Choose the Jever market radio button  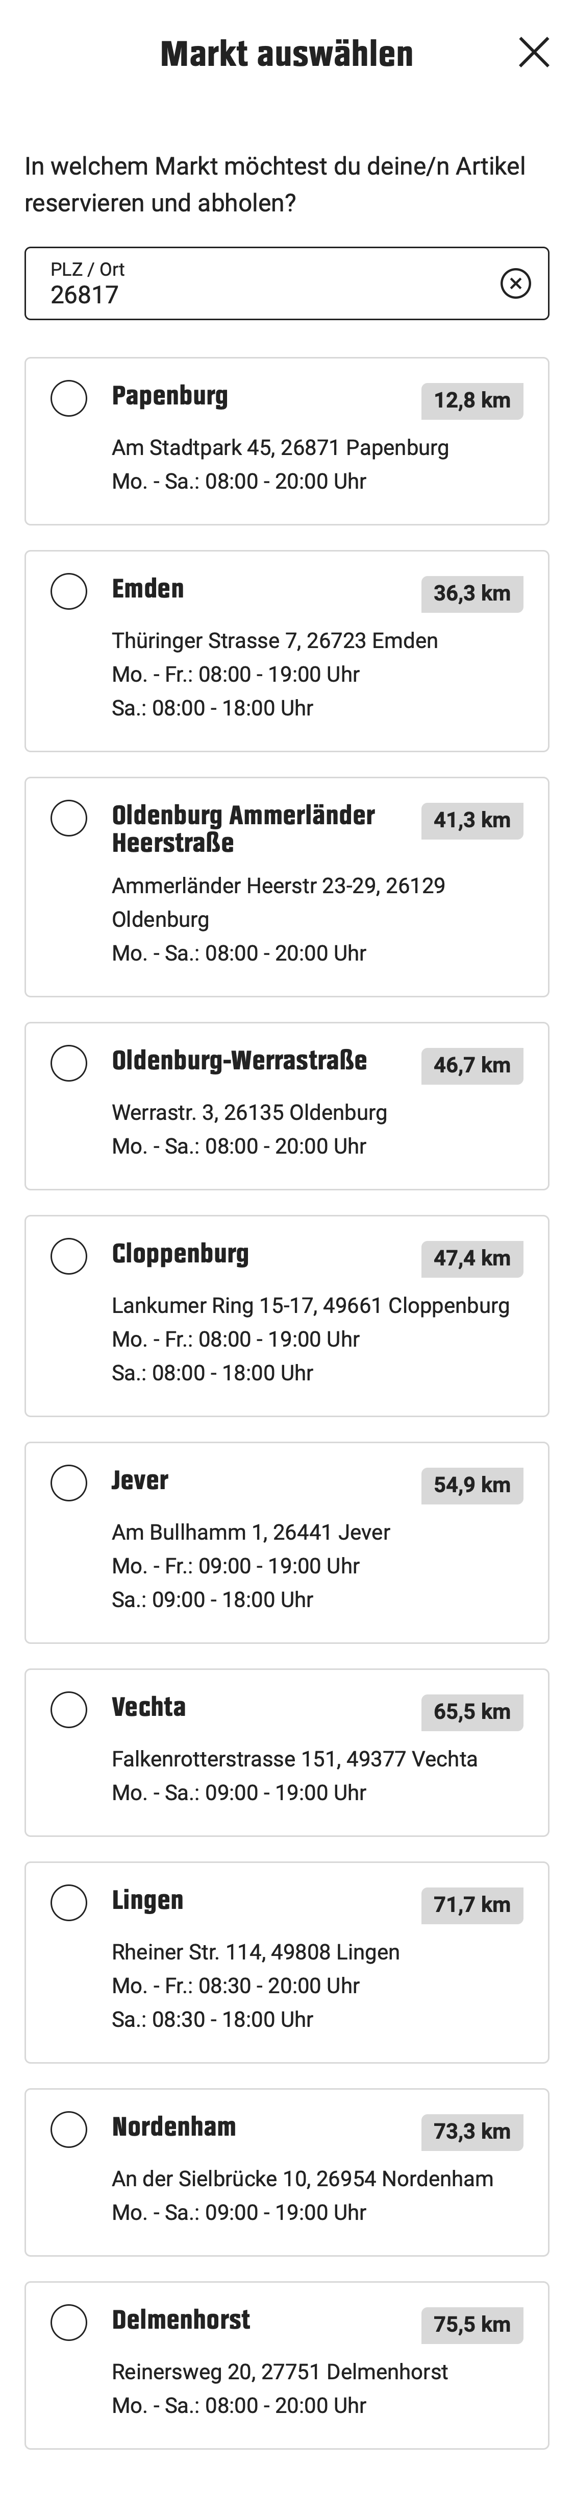[69, 1482]
